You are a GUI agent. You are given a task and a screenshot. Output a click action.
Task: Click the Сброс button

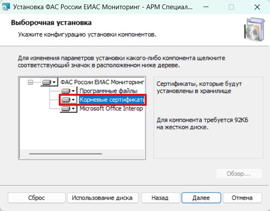pos(36,198)
